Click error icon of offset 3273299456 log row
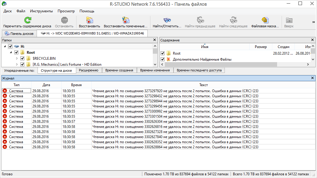Viewport: 317px width, 178px height. (5, 106)
